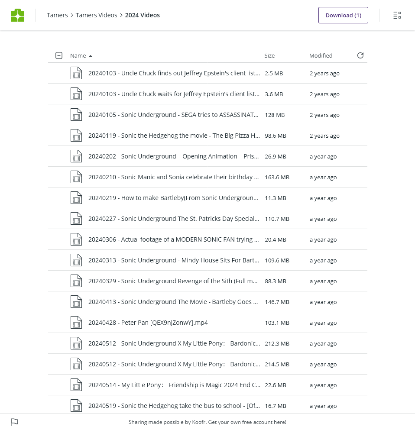Sort by the Size column header

coord(269,55)
